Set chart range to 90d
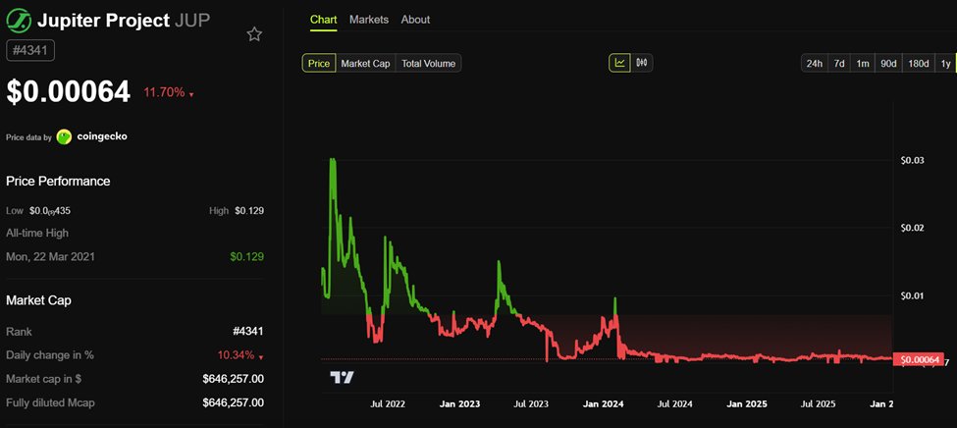Screen dimensions: 957x428 click(x=888, y=64)
